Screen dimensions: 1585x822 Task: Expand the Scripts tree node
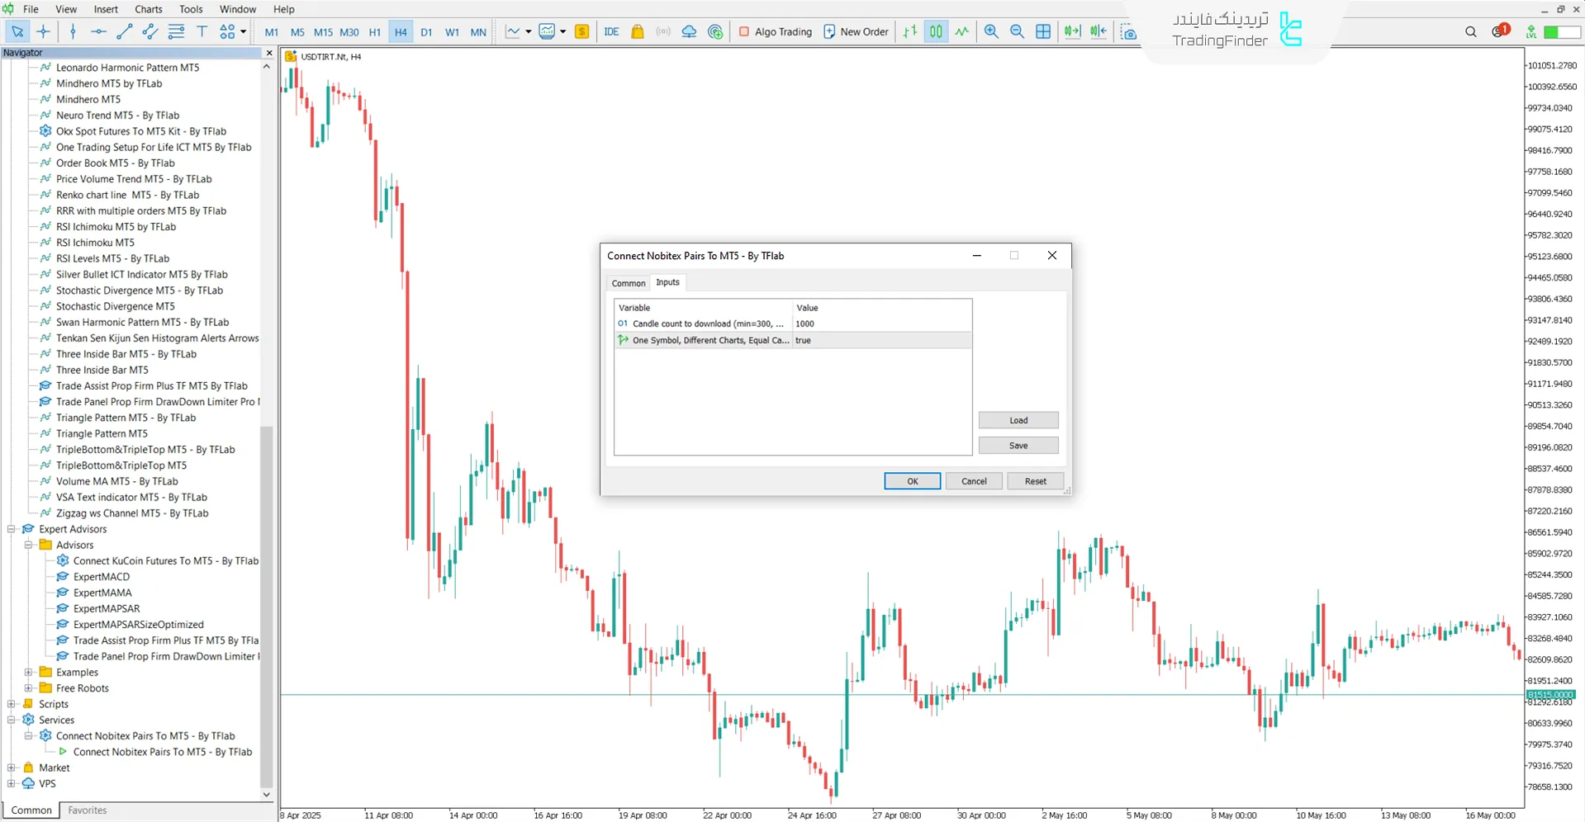12,704
